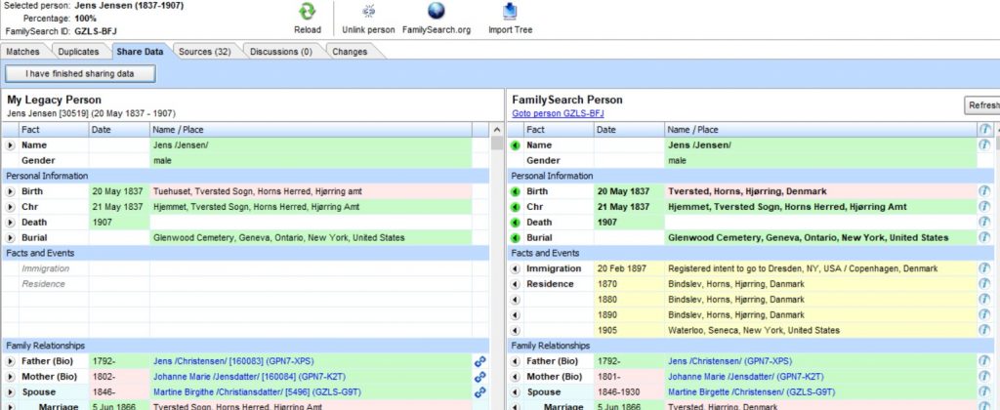Click info icon on FamilySearch Birth row
The height and width of the screenshot is (410, 1000).
click(x=984, y=191)
